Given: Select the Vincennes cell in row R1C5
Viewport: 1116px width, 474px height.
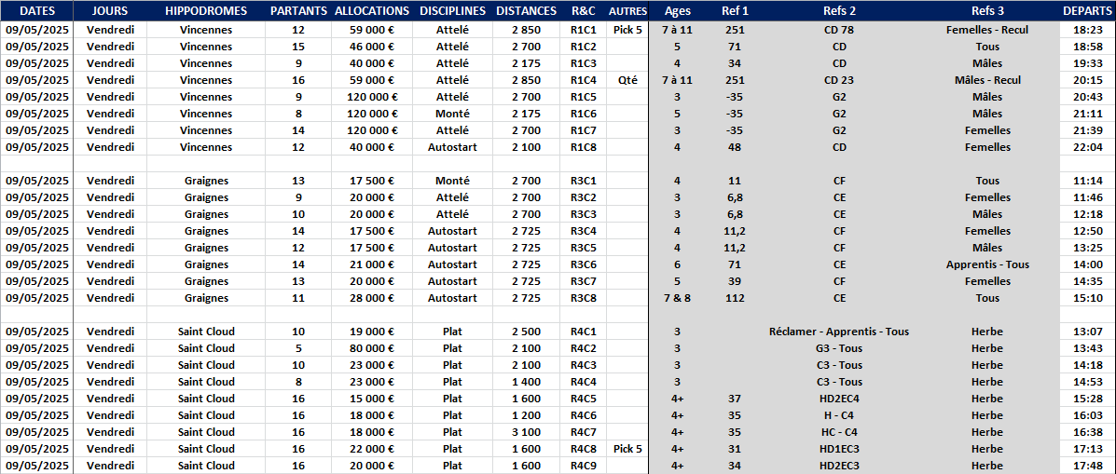Looking at the screenshot, I should 206,97.
